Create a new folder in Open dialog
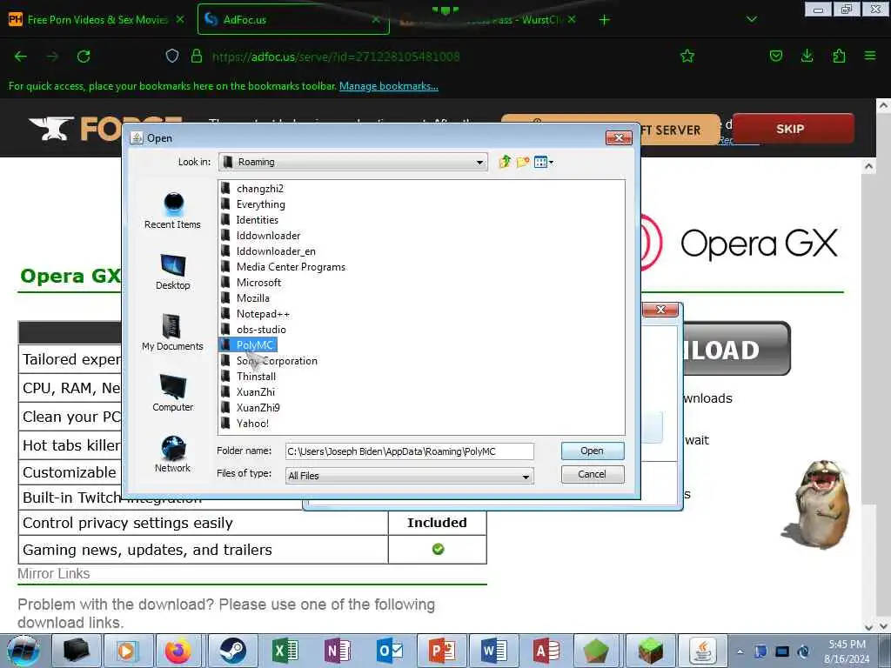This screenshot has width=891, height=668. [523, 162]
